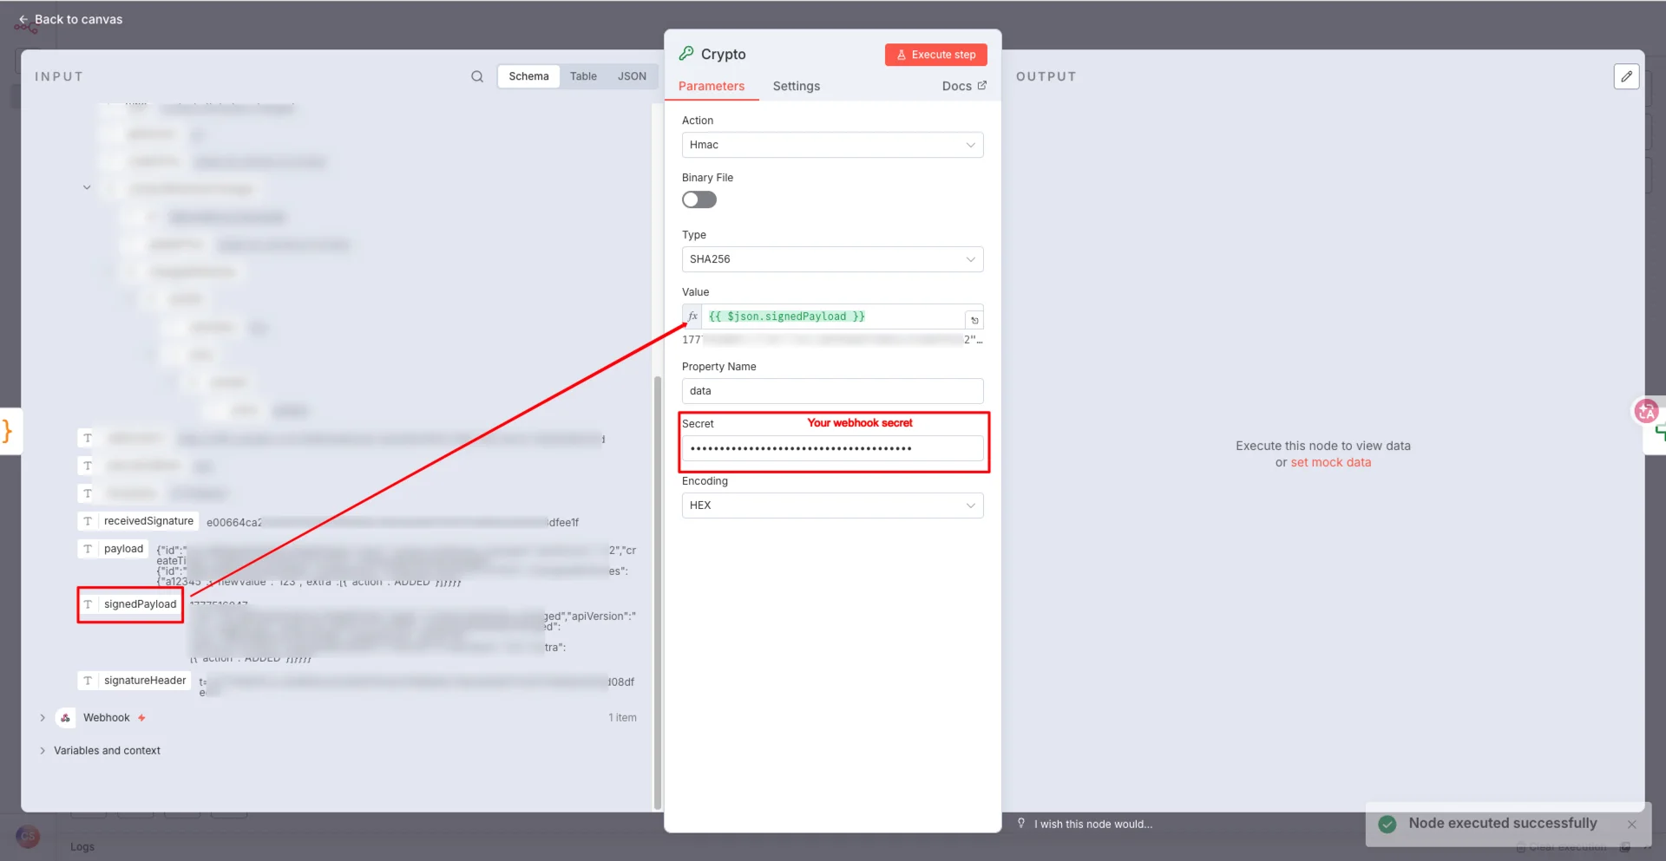Click the Back to canvas arrow

[23, 19]
